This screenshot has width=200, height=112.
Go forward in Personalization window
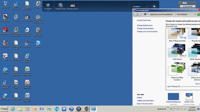[140, 15]
